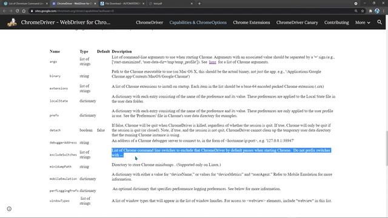Click the perfLoggingPrefs description text
The height and width of the screenshot is (218, 388).
[x=196, y=189]
